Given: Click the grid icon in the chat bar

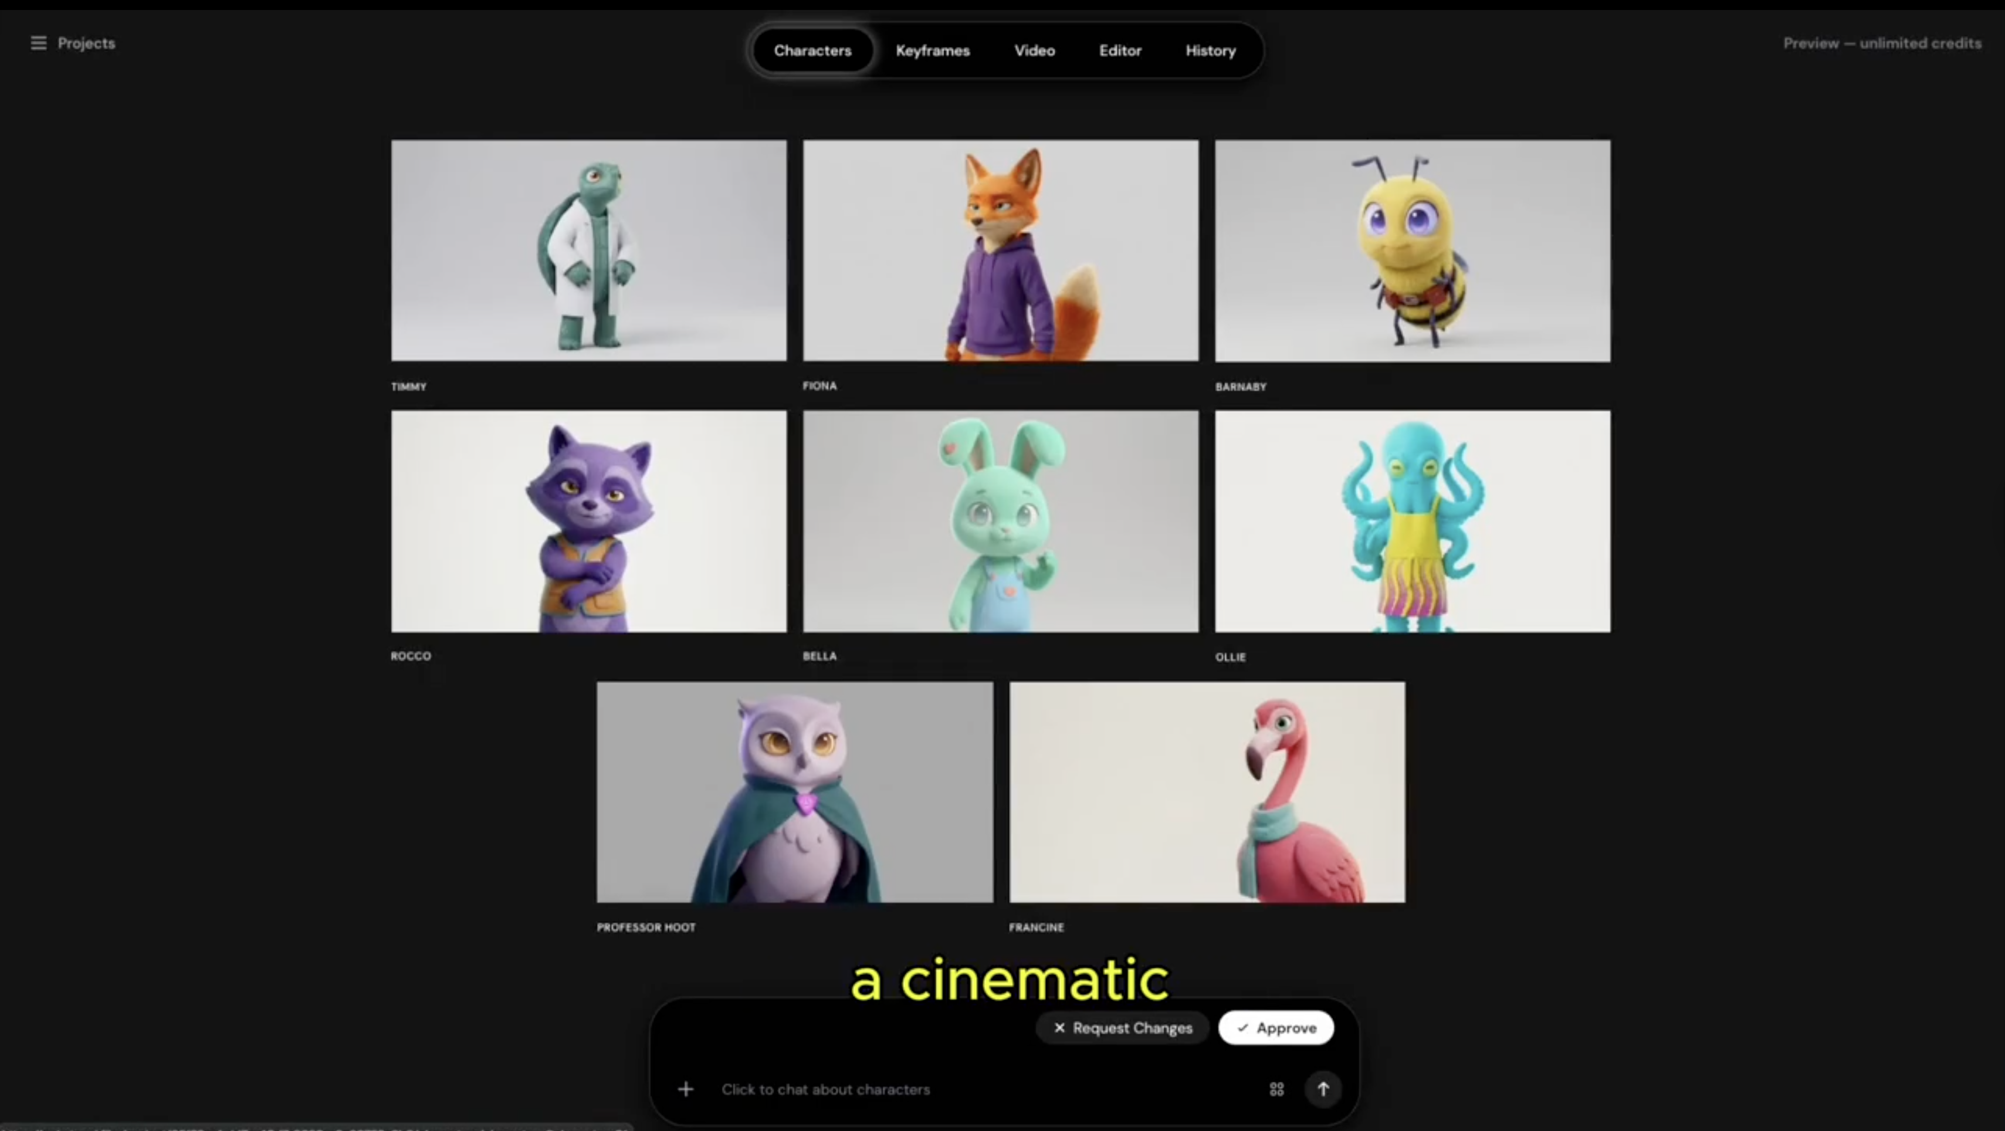Looking at the screenshot, I should coord(1276,1089).
